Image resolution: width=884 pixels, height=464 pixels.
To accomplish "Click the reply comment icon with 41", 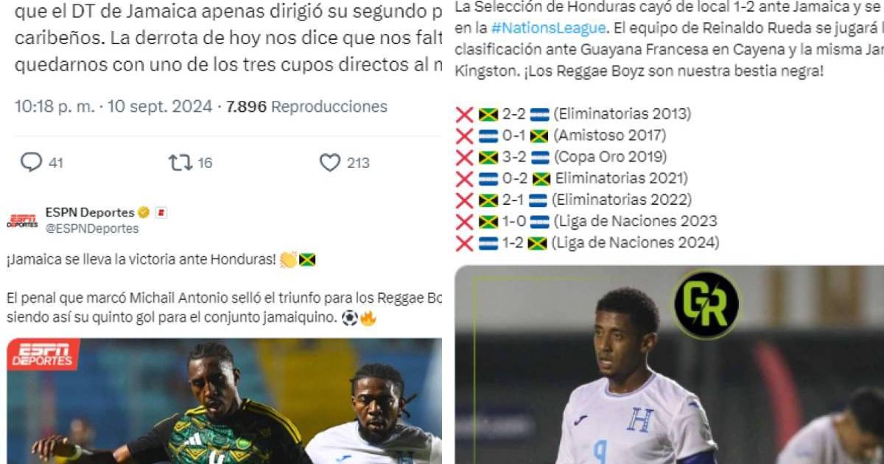I will 31,162.
